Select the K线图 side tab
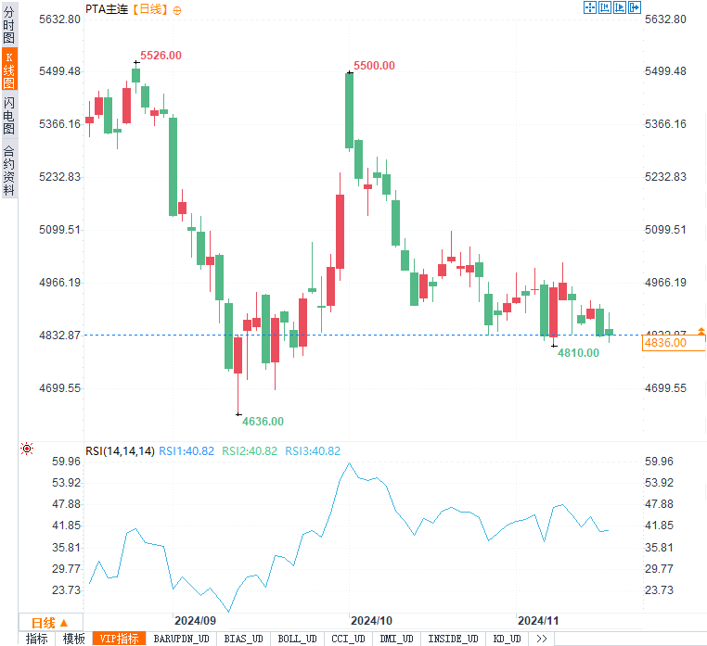The height and width of the screenshot is (646, 707). (x=9, y=70)
